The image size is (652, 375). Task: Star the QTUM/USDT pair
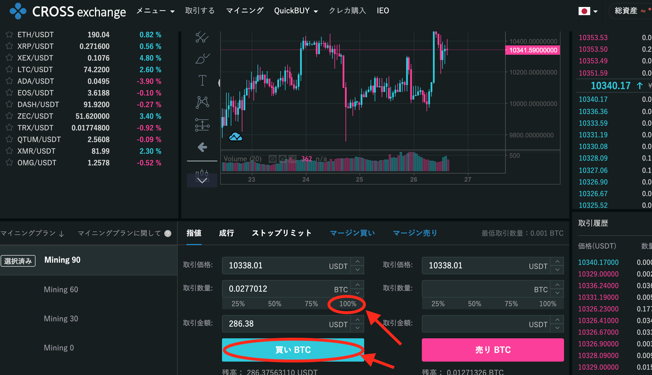(9, 139)
